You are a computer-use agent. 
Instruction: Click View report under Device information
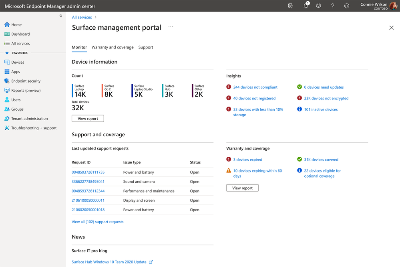[88, 118]
